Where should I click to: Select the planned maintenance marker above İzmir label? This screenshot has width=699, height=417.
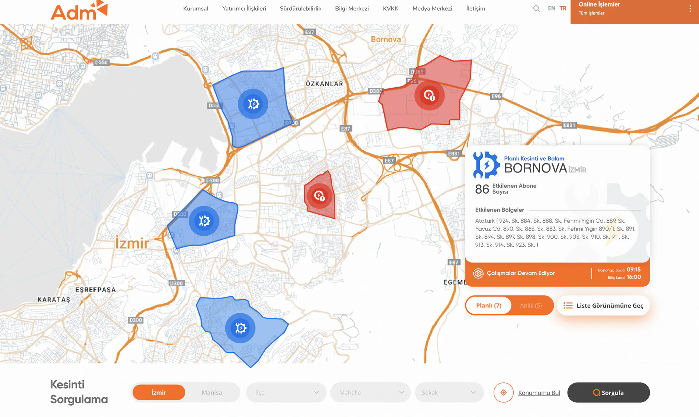(x=204, y=221)
